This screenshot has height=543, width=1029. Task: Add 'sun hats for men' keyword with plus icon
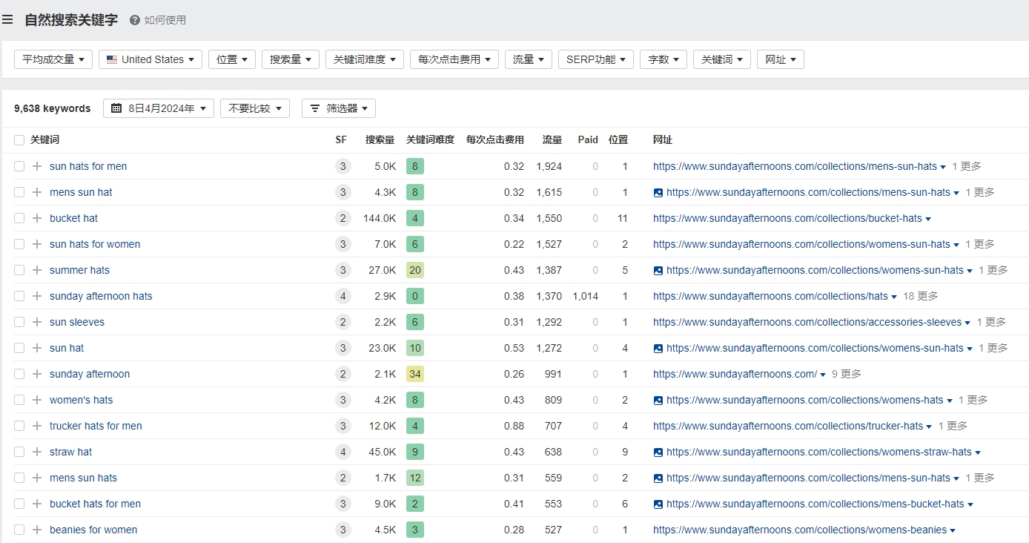37,166
